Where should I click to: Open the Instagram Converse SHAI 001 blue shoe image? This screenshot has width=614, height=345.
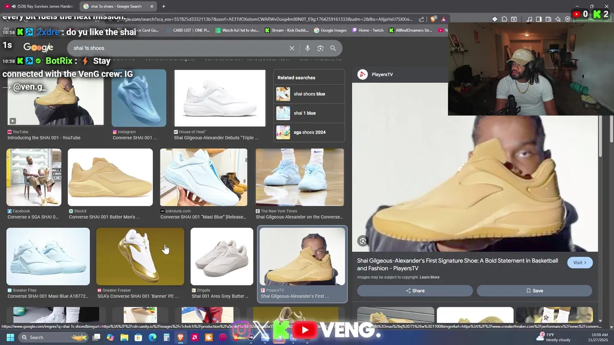(x=139, y=98)
